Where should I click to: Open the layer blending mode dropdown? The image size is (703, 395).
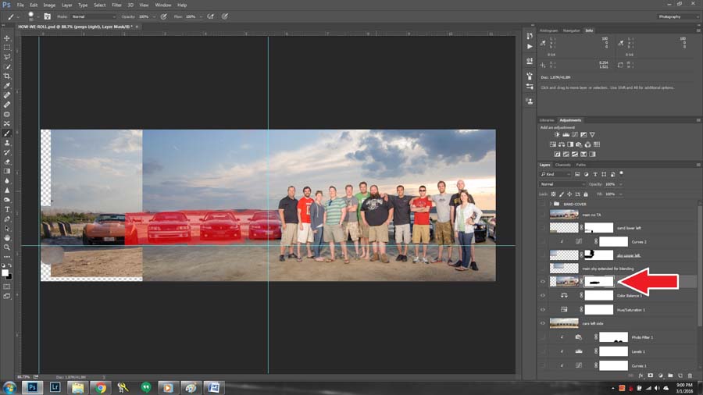(x=562, y=184)
